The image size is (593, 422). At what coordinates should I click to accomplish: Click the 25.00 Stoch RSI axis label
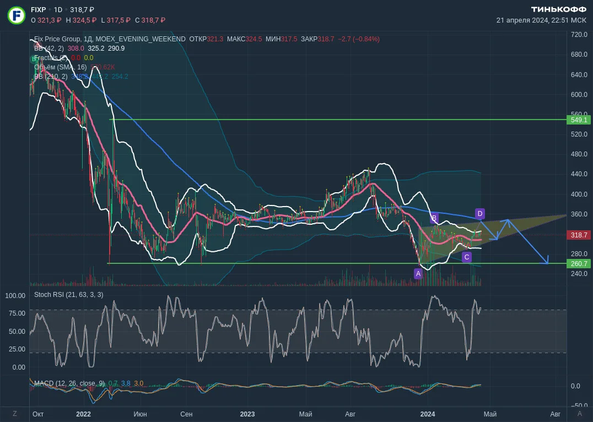(17, 349)
